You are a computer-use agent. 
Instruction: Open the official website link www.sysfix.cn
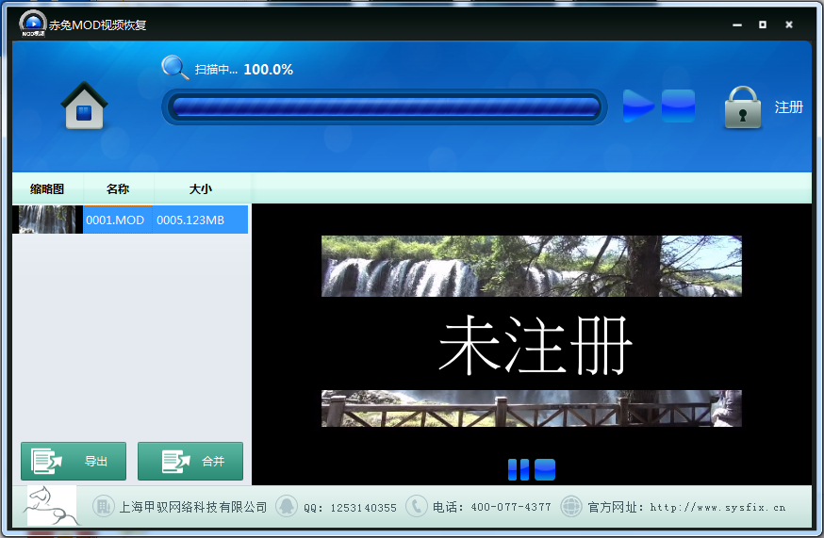(717, 508)
